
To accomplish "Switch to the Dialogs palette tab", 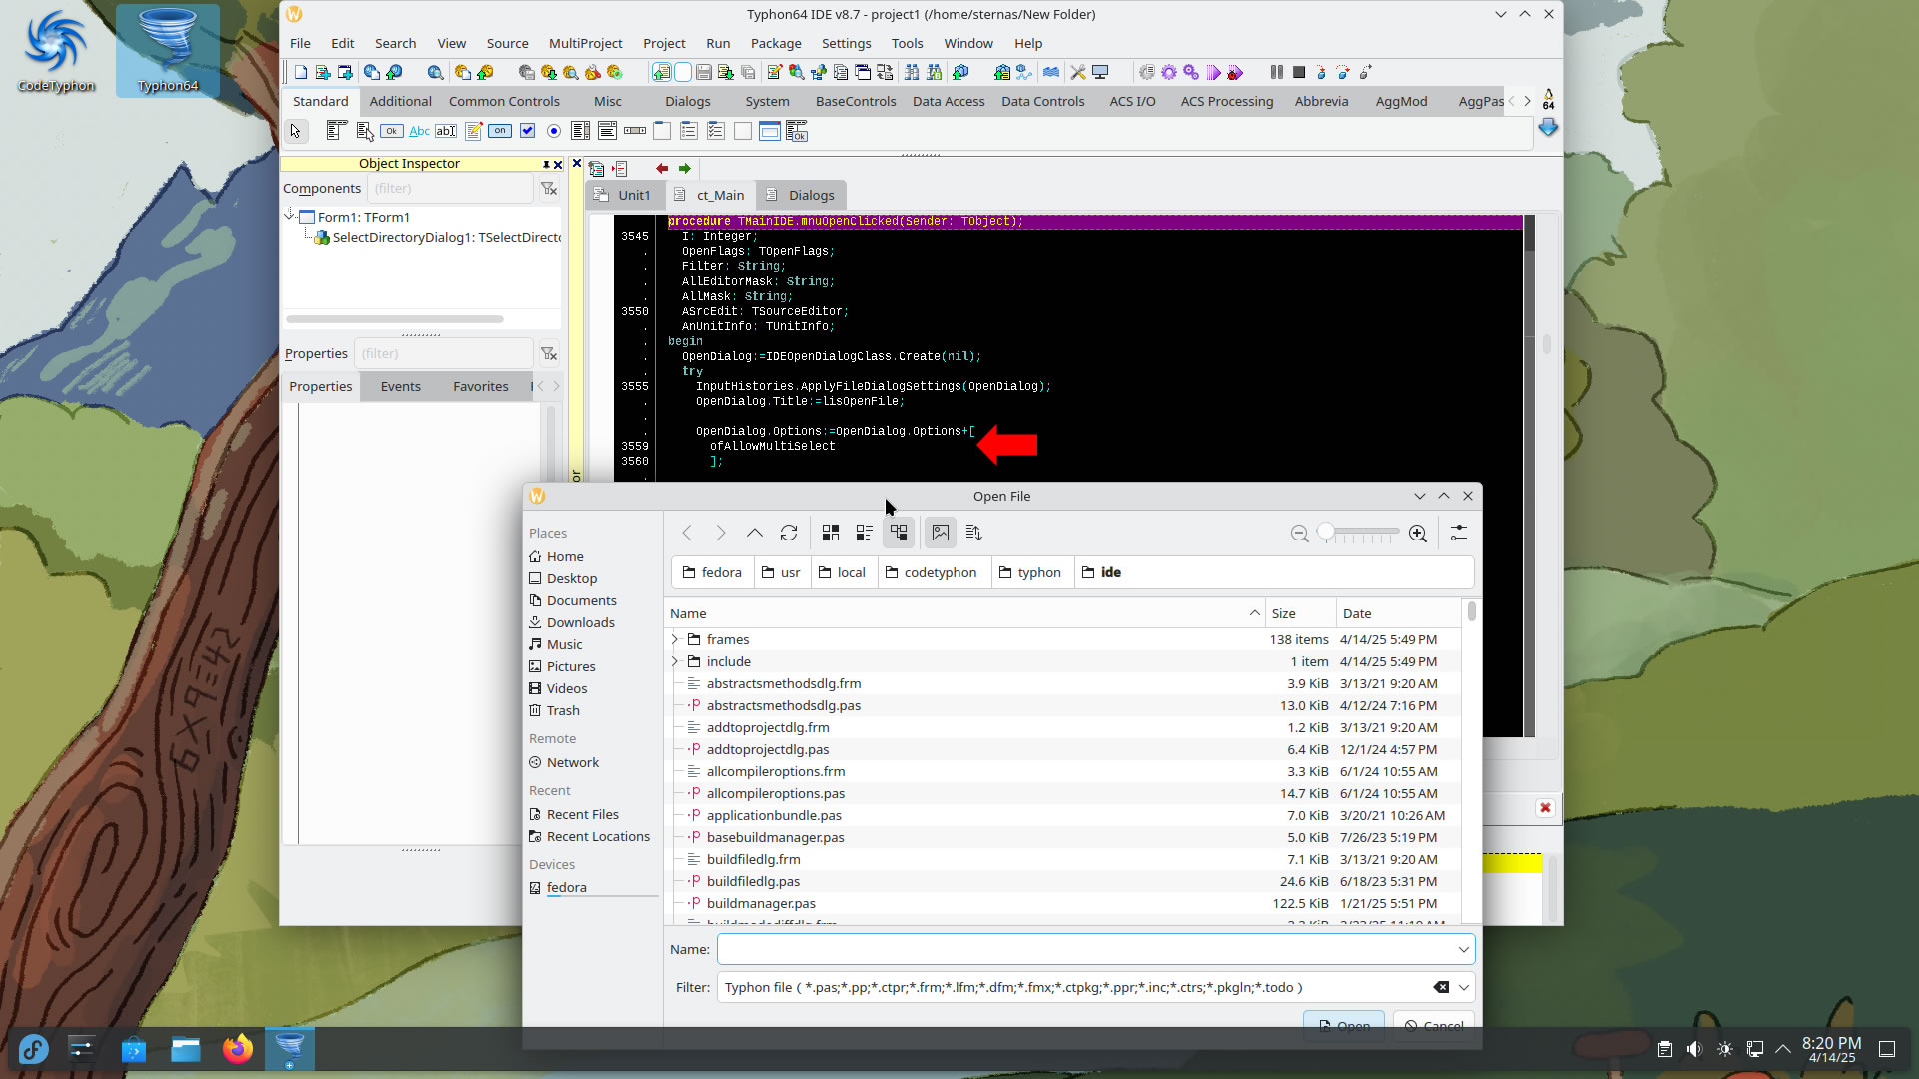I will pos(687,101).
